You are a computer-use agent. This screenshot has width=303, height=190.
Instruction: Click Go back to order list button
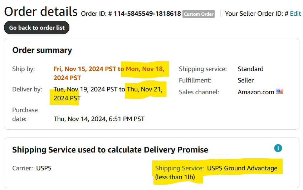[37, 27]
